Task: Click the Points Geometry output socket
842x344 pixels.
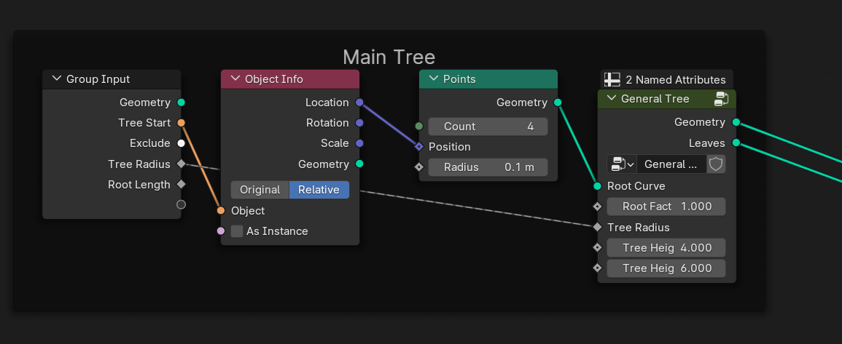Action: (558, 103)
